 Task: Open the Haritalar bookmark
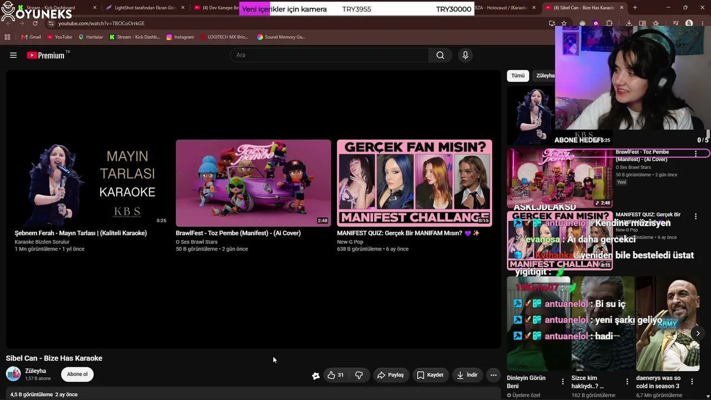coord(91,37)
